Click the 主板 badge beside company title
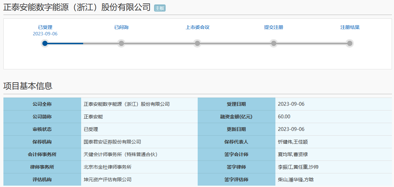The height and width of the screenshot is (187, 394). click(160, 8)
